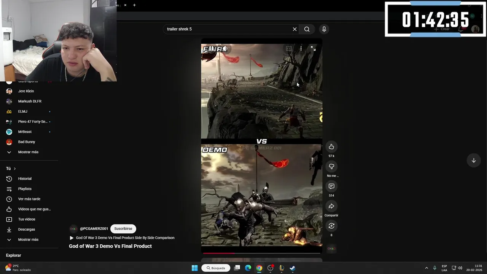The width and height of the screenshot is (487, 274).
Task: Click the Explorar heading in sidebar
Action: tap(14, 256)
